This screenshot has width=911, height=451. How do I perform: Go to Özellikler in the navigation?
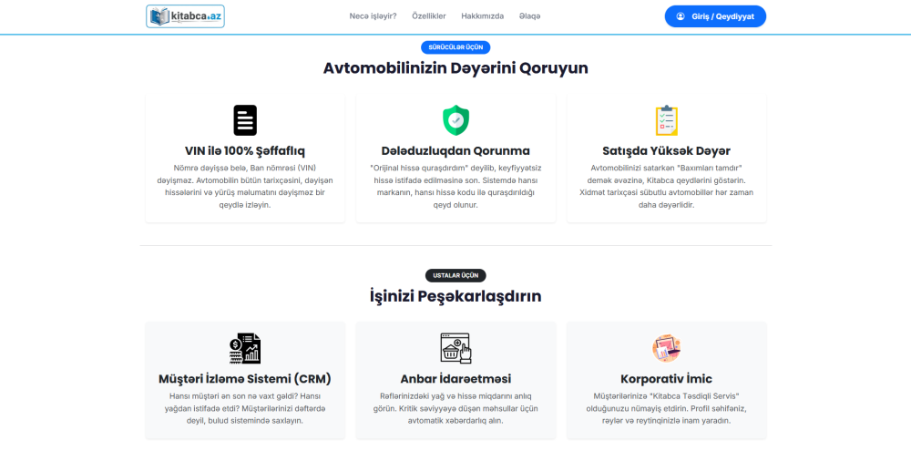pos(429,16)
